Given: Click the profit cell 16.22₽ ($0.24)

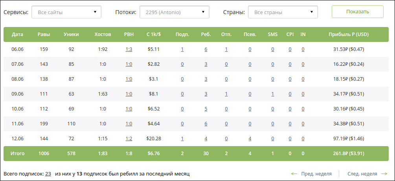Looking at the screenshot, I should point(349,64).
